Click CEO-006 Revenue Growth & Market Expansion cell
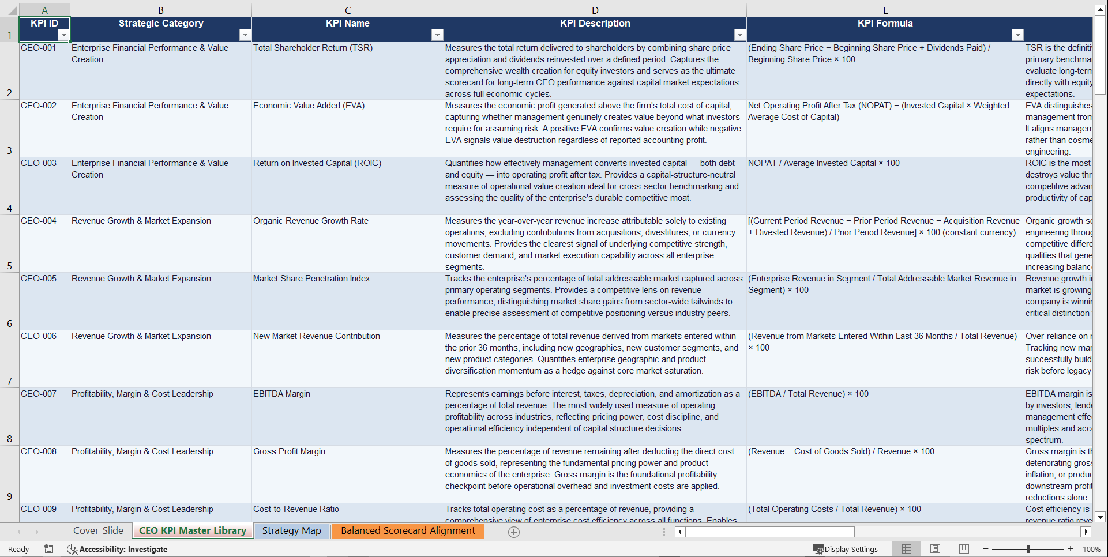Screen dimensions: 1108x557 pos(161,359)
